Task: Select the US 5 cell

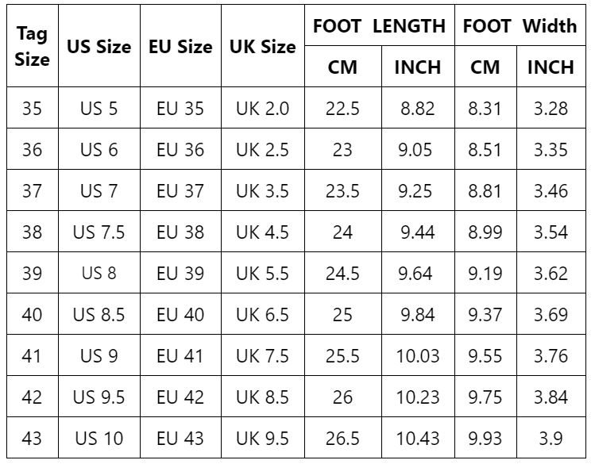Action: tap(99, 109)
